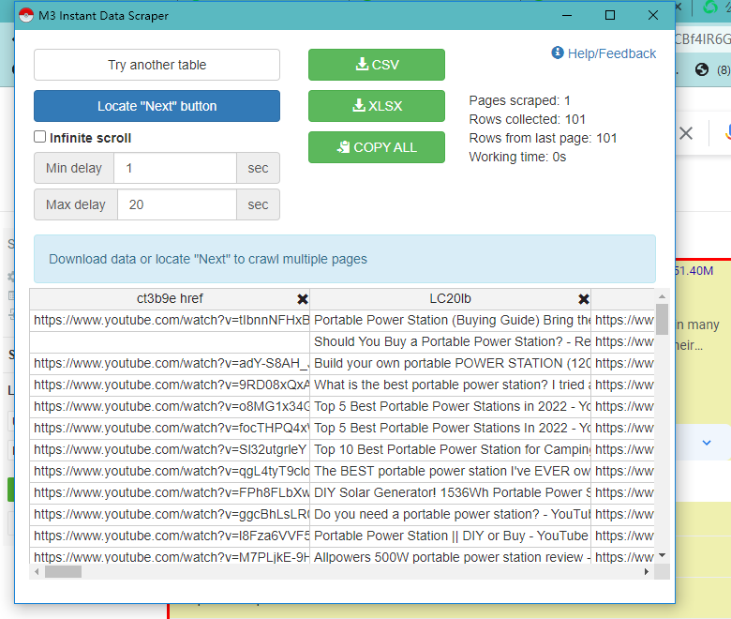Viewport: 731px width, 619px height.
Task: Click the X close icon in the browser window behind
Action: pyautogui.click(x=686, y=133)
